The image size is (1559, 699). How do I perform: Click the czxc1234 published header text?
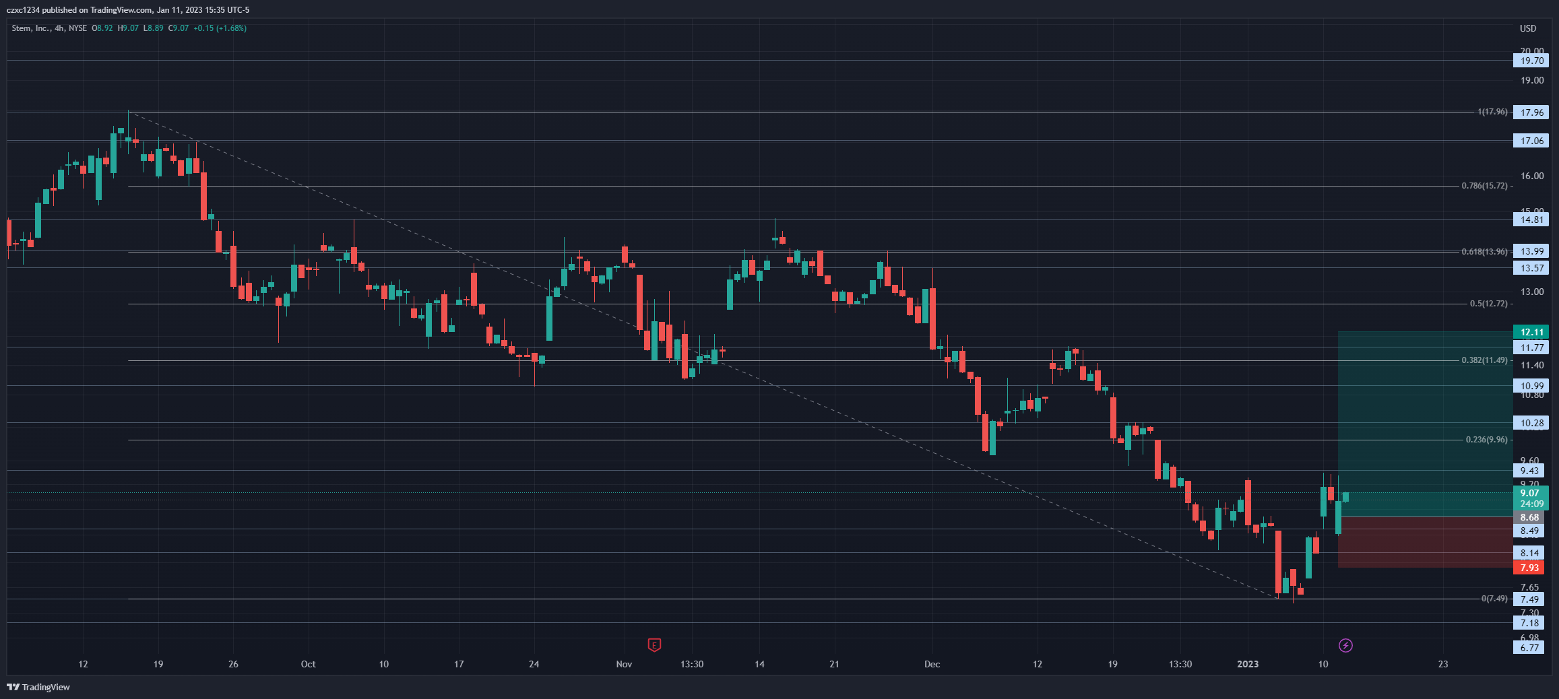click(127, 10)
